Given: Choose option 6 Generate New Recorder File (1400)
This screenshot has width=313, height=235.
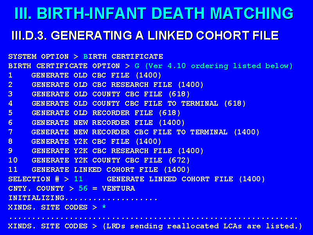Looking at the screenshot, I should click(x=108, y=123).
